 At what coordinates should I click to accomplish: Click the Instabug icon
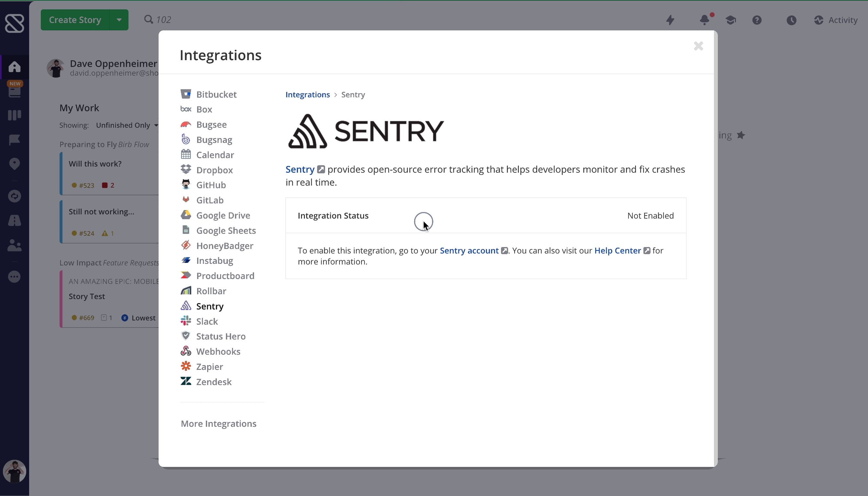(186, 260)
